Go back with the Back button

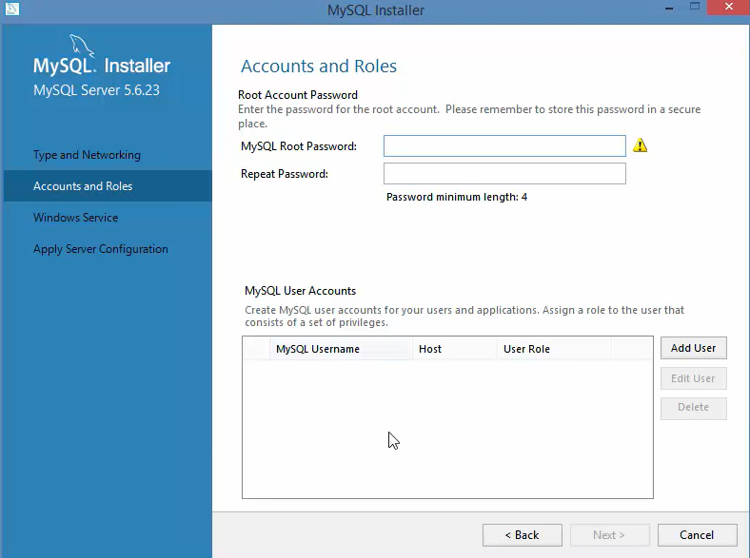coord(522,535)
